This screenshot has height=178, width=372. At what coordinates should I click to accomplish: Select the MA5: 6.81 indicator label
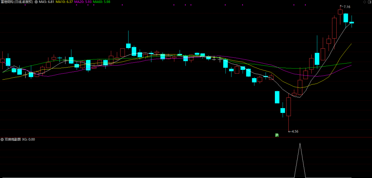coord(46,2)
